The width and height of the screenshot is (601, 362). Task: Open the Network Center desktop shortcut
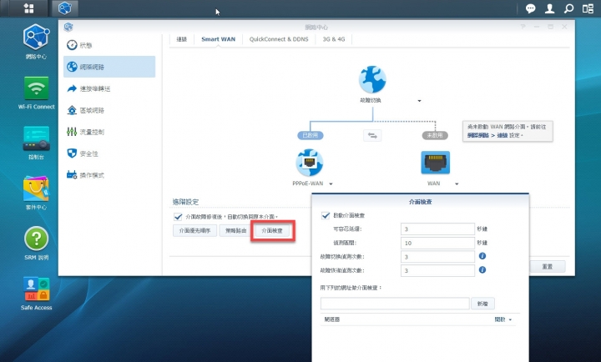point(36,42)
